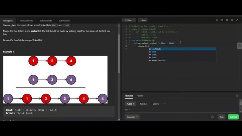Screen dimensions: 242x136
Task: Click the icon right of Testcase tabs
Action: [x=237, y=96]
